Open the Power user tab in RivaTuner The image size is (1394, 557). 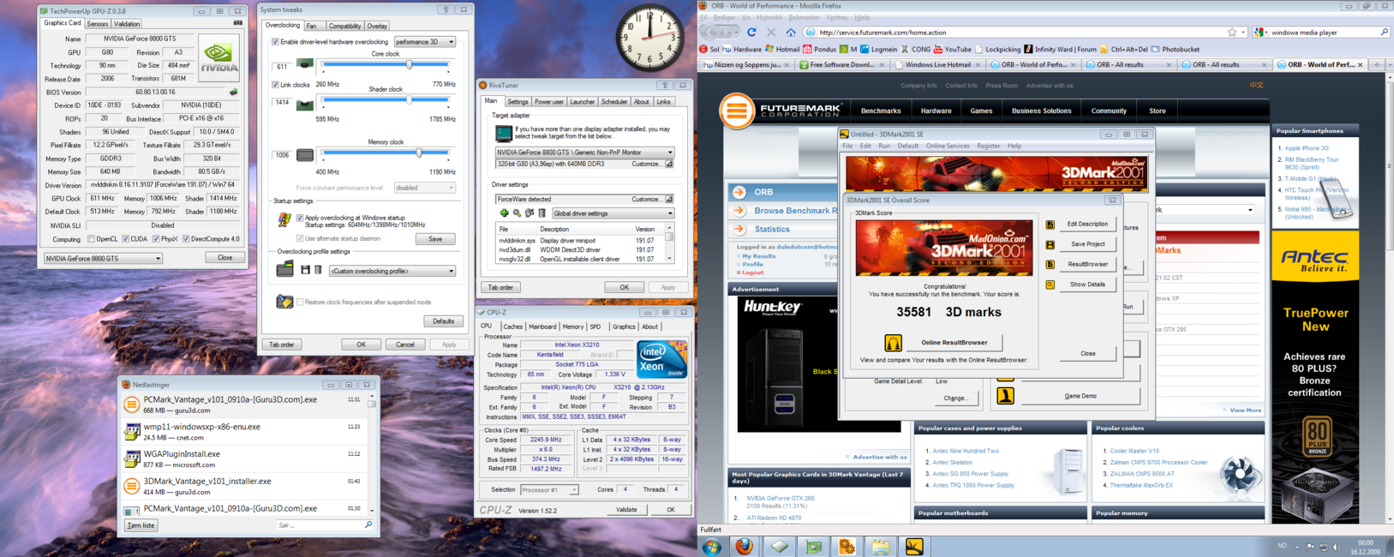[549, 102]
